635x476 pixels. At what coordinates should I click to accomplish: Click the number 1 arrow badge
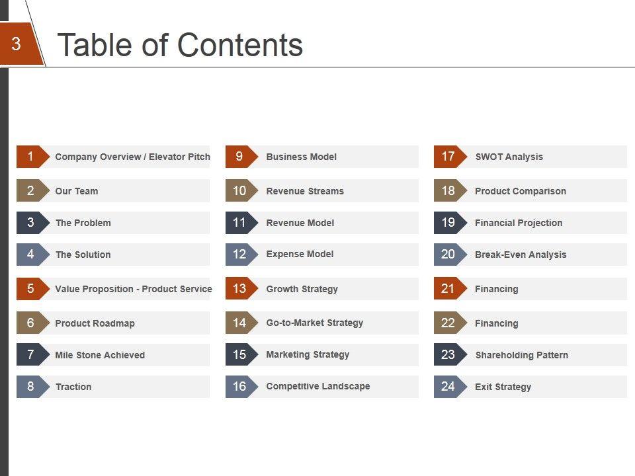(31, 157)
